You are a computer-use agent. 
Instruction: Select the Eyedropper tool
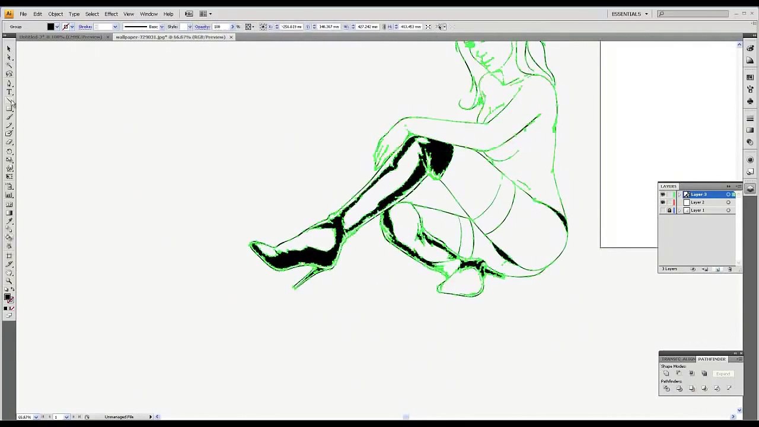pyautogui.click(x=9, y=221)
